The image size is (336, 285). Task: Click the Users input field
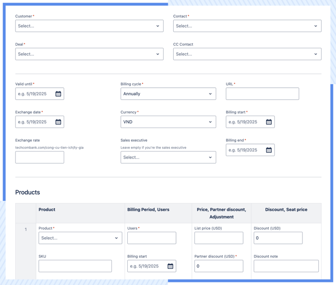pyautogui.click(x=152, y=238)
